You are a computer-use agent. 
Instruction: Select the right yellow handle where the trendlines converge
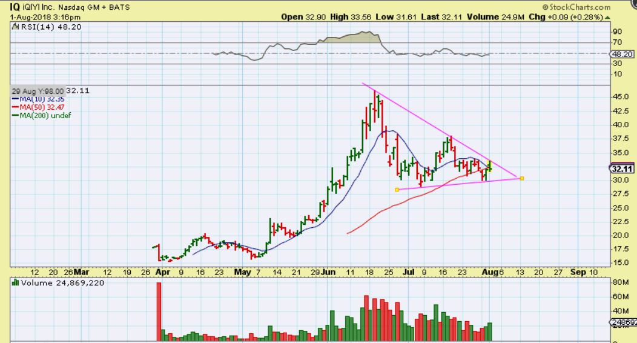[522, 178]
